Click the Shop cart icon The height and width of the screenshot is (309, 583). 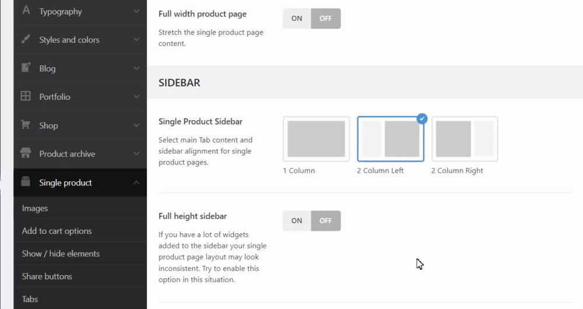[x=26, y=125]
